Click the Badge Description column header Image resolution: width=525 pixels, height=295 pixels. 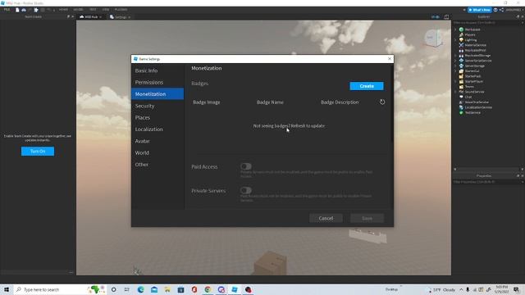340,102
